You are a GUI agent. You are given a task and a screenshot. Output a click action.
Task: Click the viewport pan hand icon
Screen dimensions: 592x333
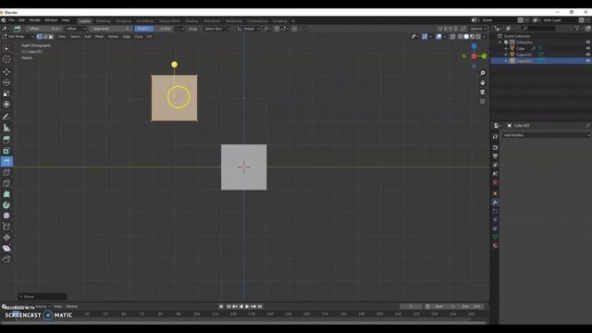483,82
